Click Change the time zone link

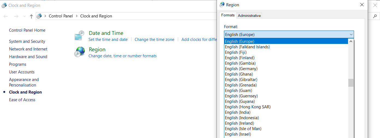click(154, 40)
